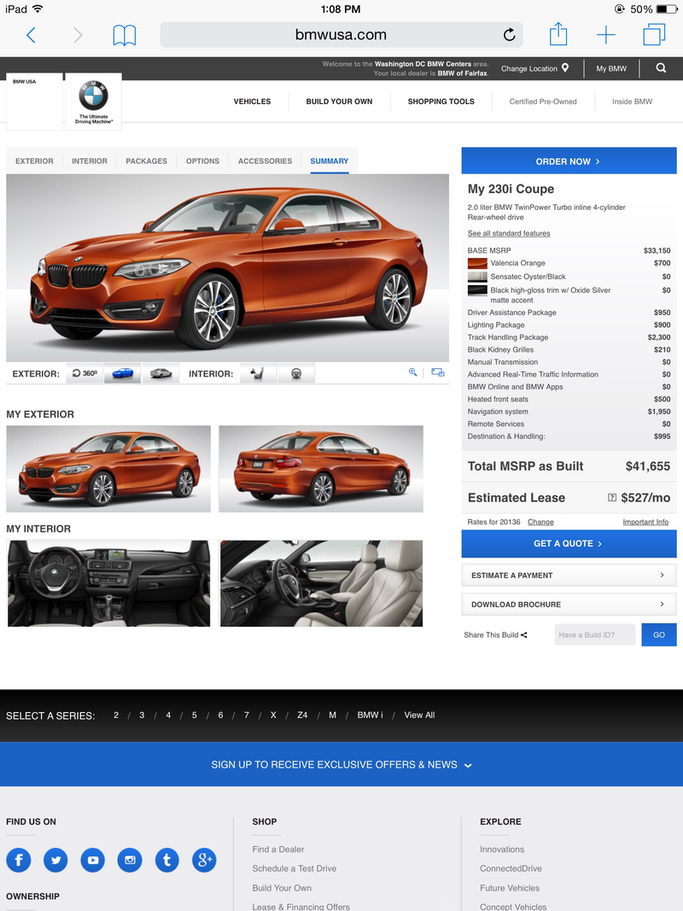Tap the Have a Build ID field
Image resolution: width=683 pixels, height=911 pixels.
point(595,634)
